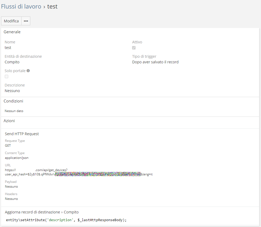This screenshot has width=261, height=227.
Task: Click the Modifica button
Action: 11,21
